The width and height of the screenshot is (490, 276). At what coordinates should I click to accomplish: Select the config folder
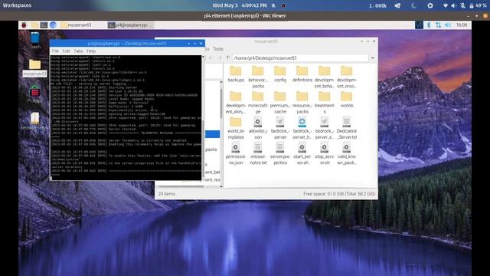pos(280,74)
